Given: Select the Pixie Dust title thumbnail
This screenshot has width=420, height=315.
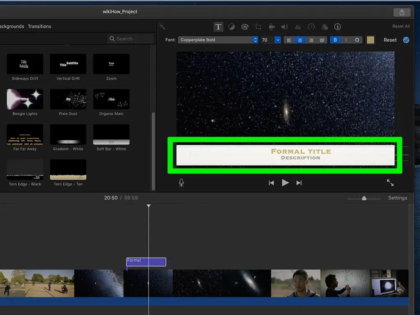Looking at the screenshot, I should tap(68, 99).
